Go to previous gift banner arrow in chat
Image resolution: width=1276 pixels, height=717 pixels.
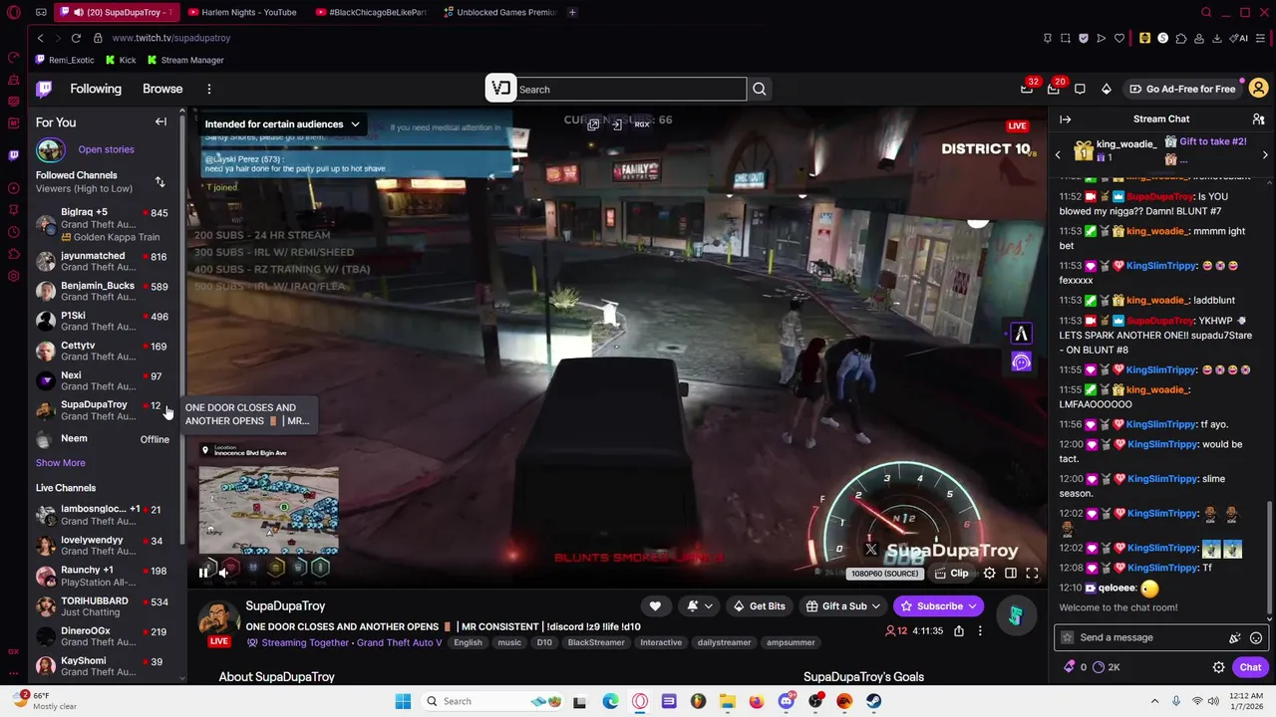coord(1058,155)
